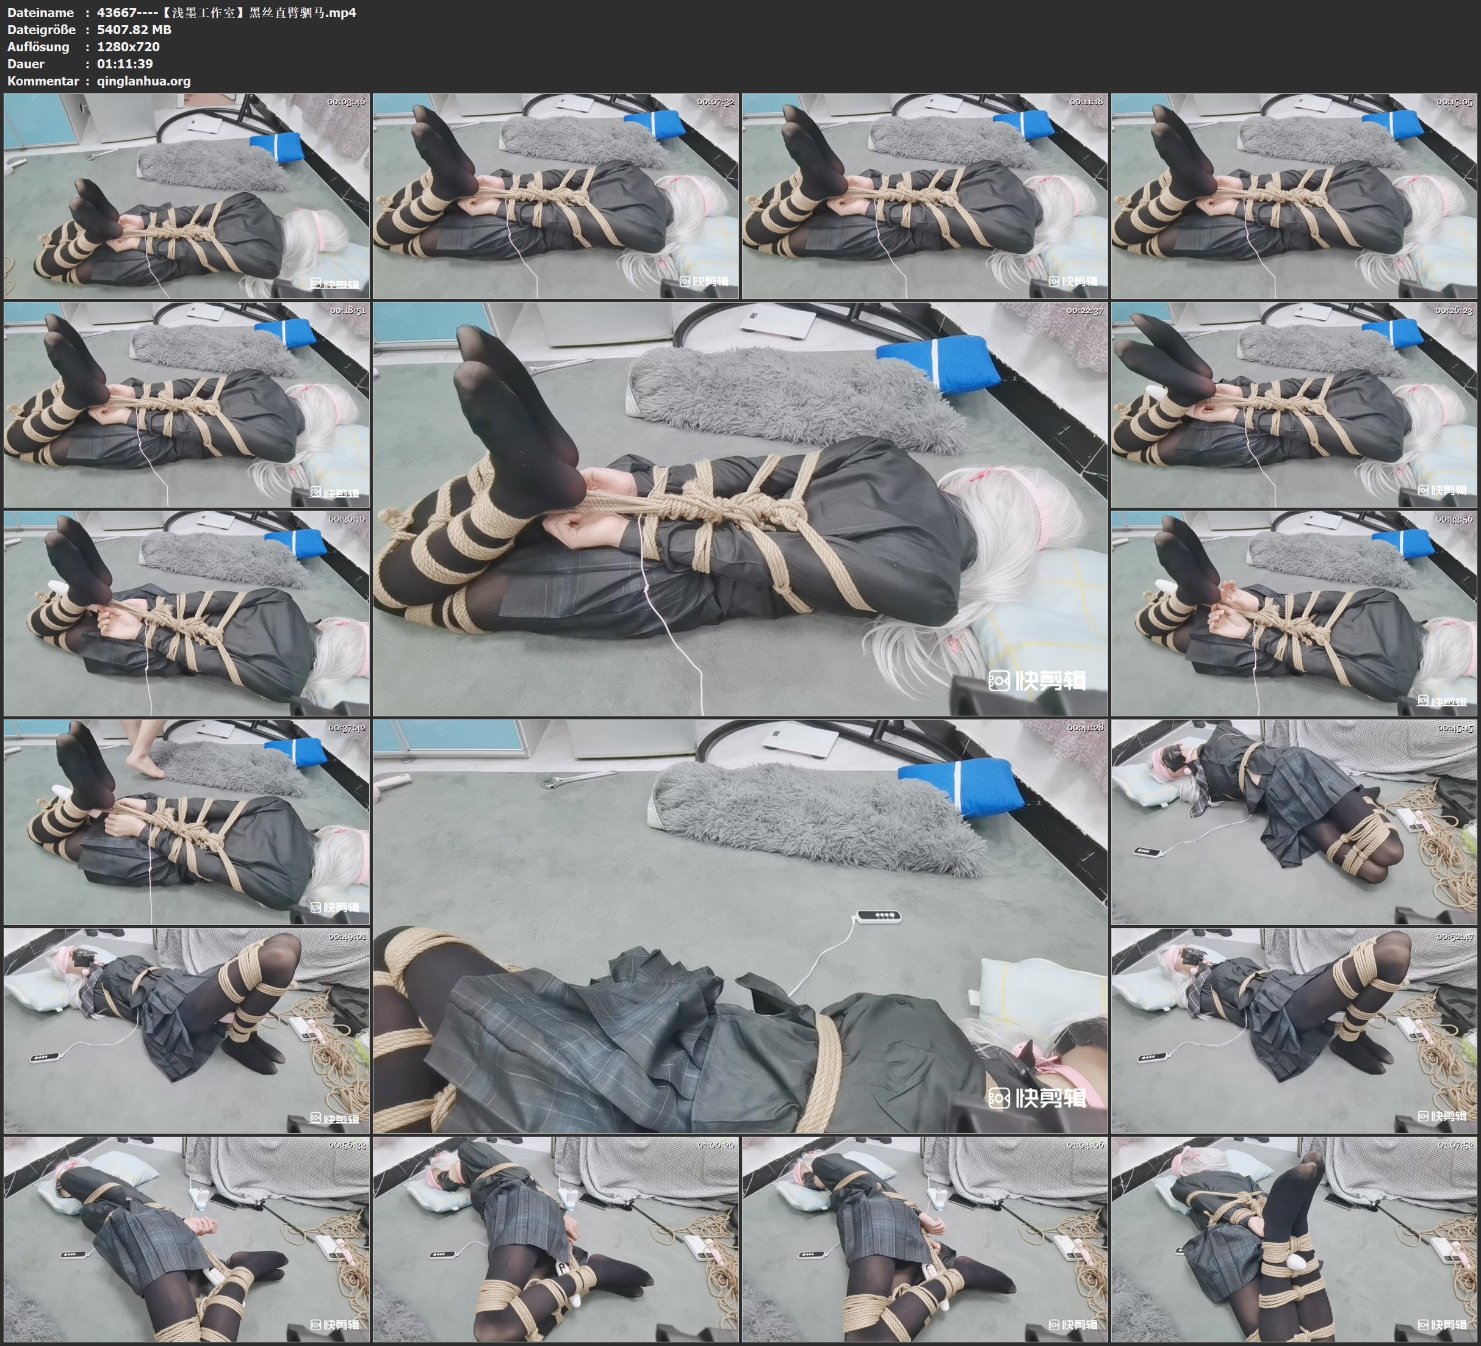Click the qinglanhua.org comment text
1481x1346 pixels.
coord(143,81)
